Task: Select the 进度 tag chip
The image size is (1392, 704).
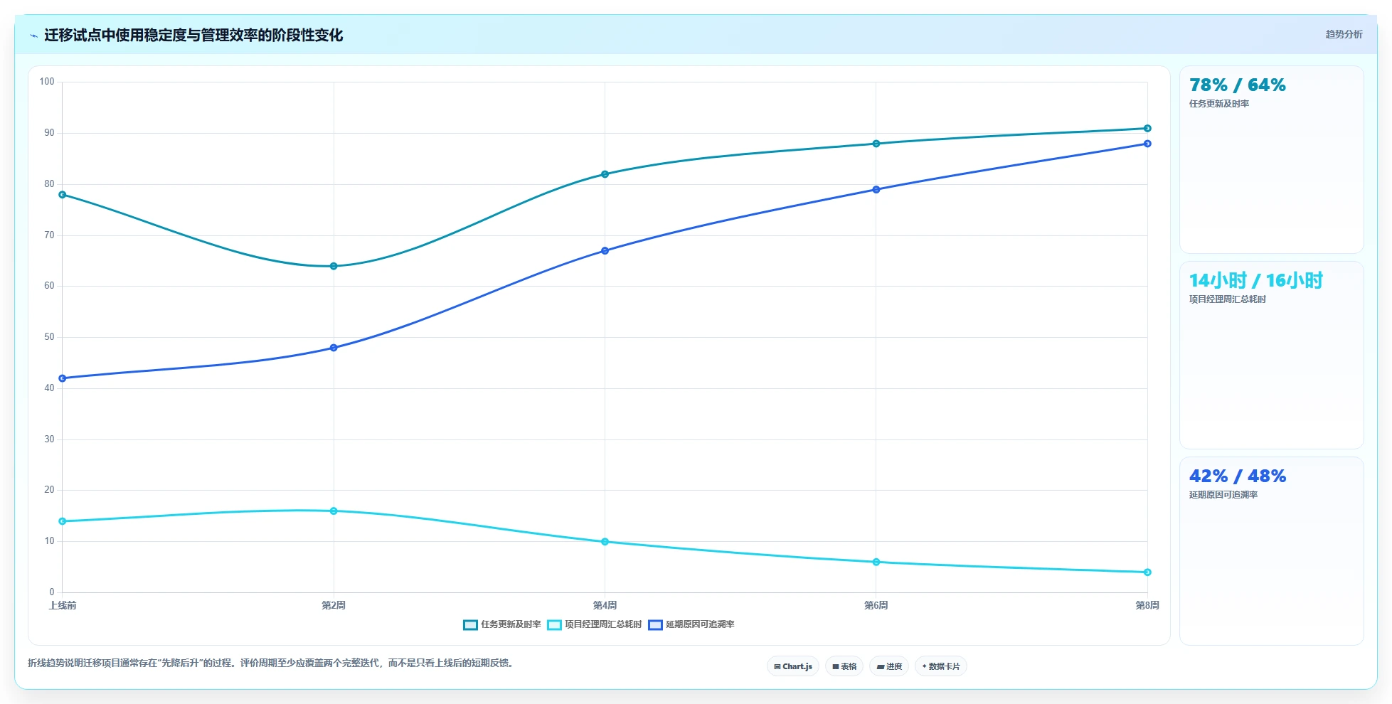Action: click(889, 666)
